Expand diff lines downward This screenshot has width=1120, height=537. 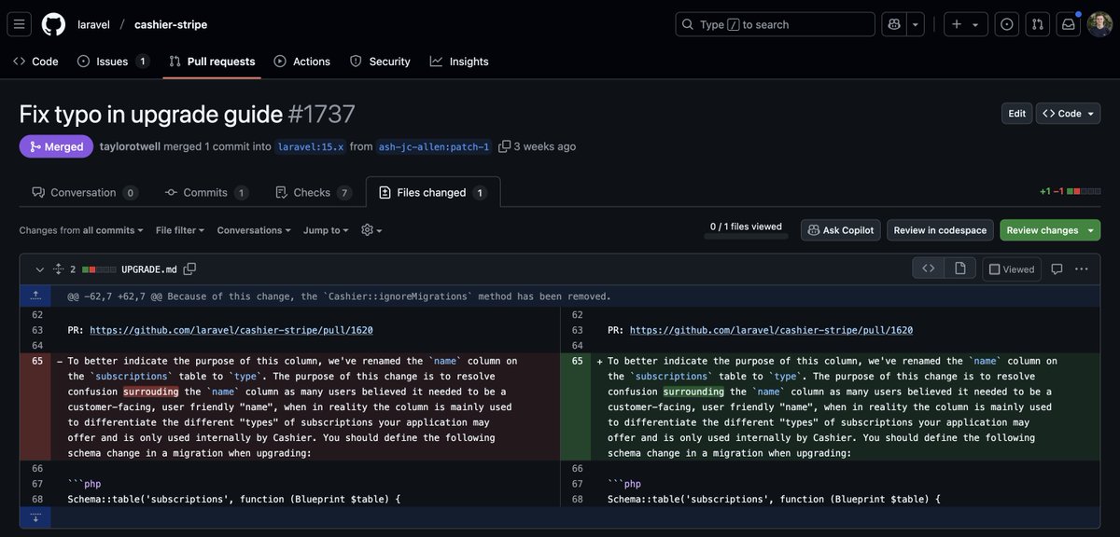[x=35, y=516]
